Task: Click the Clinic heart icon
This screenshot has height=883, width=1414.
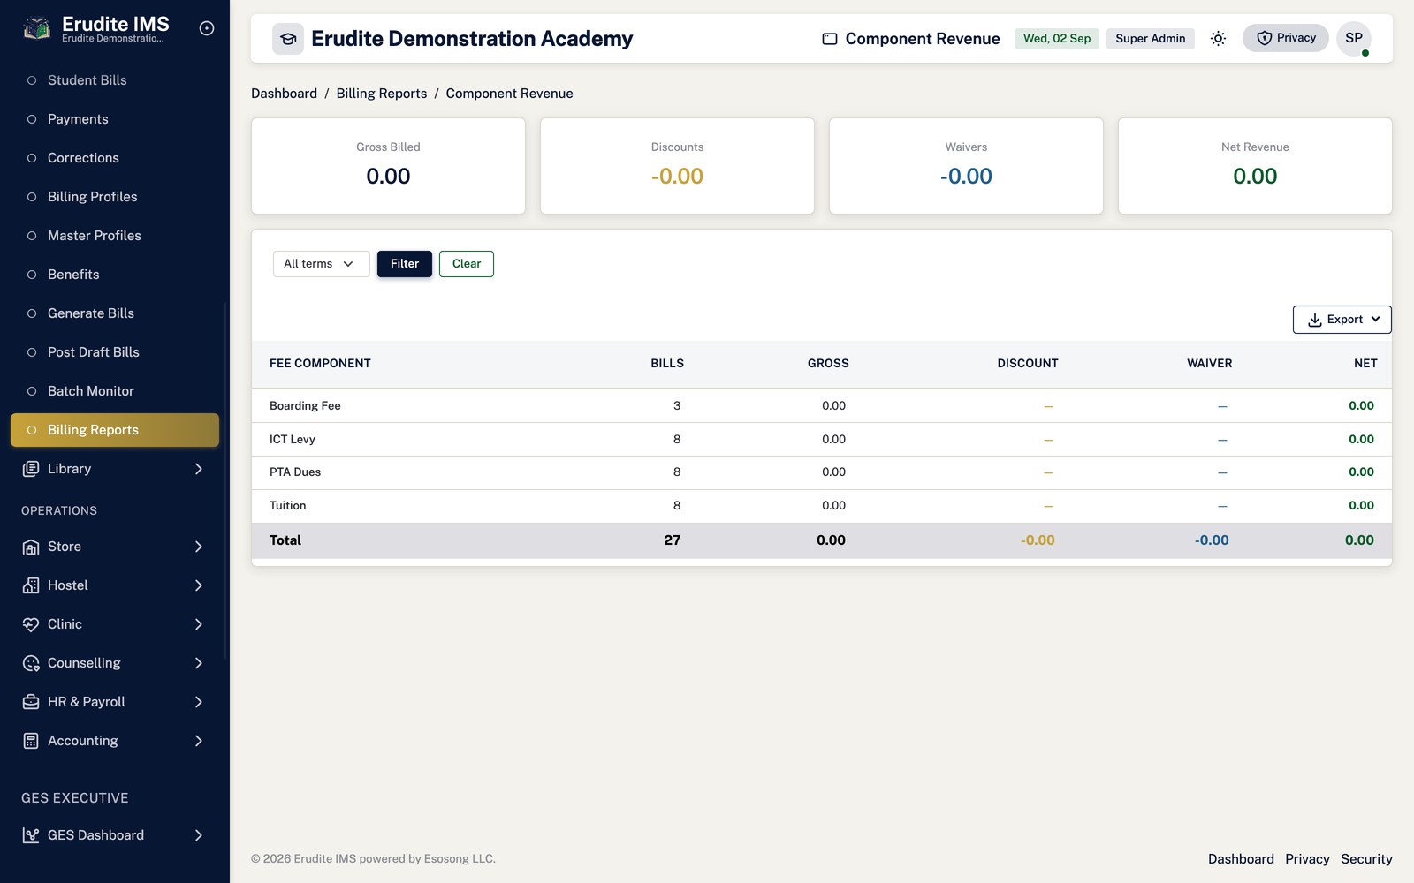Action: click(x=31, y=624)
